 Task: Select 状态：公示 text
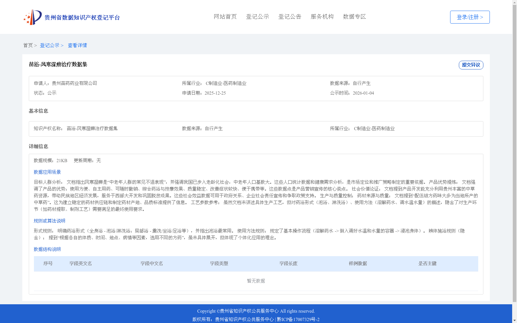45,93
